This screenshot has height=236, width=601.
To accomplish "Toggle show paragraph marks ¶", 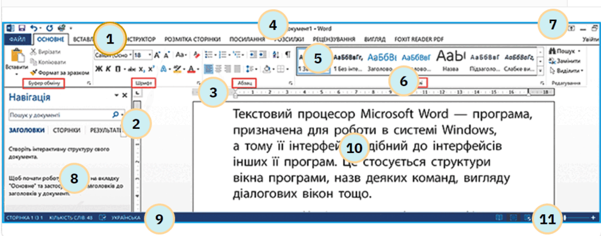I will pos(288,55).
